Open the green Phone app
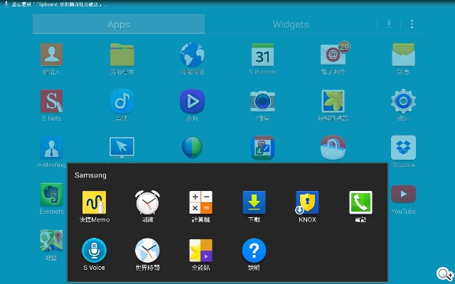Screen dimensions: 455x284 coord(360,203)
